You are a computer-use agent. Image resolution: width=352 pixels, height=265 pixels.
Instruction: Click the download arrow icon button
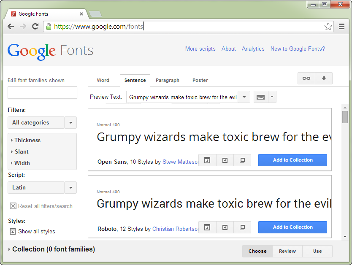[x=324, y=78]
